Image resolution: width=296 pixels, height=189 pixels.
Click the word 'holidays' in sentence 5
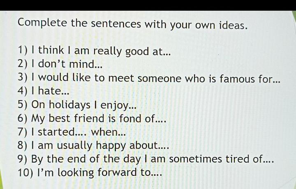pos(69,105)
